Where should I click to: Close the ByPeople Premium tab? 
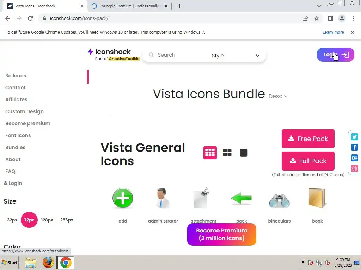tap(166, 6)
